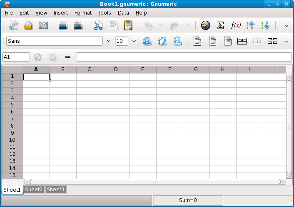Sort ascending

click(251, 25)
